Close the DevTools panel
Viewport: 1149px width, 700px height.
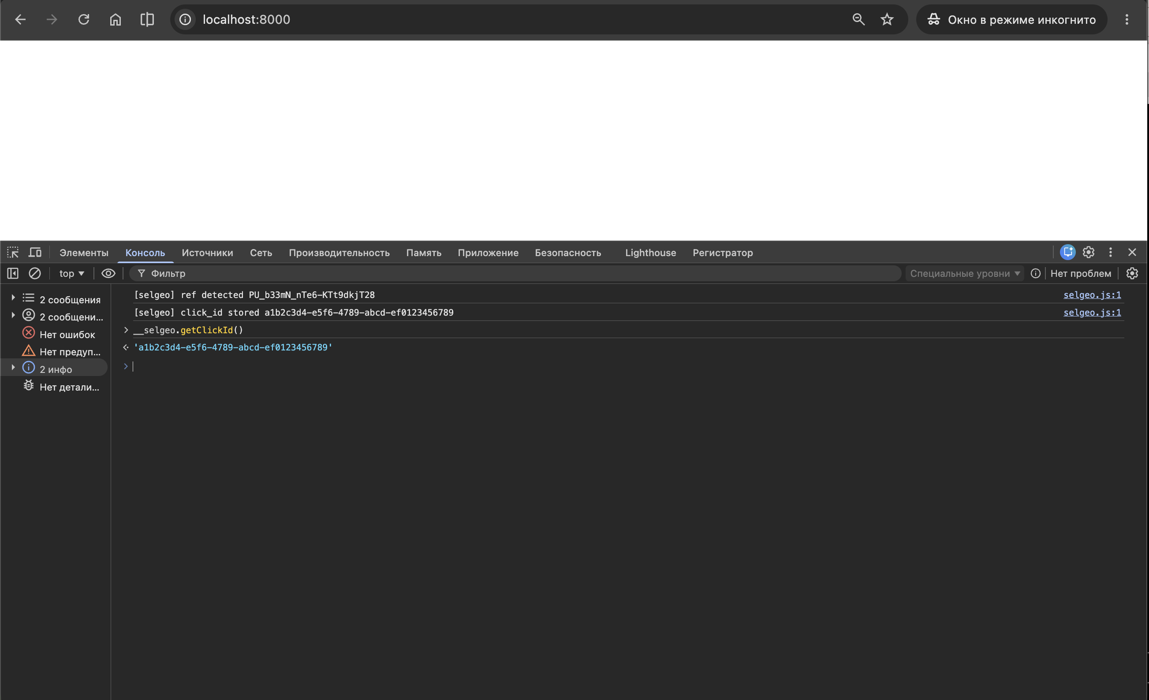1132,252
